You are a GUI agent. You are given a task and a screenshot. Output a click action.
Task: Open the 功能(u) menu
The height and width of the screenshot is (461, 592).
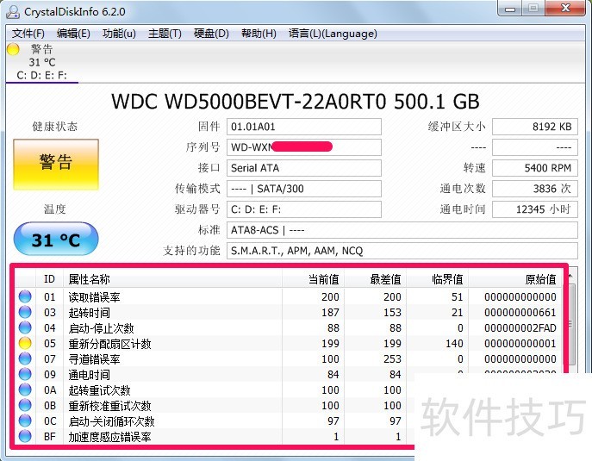[119, 34]
